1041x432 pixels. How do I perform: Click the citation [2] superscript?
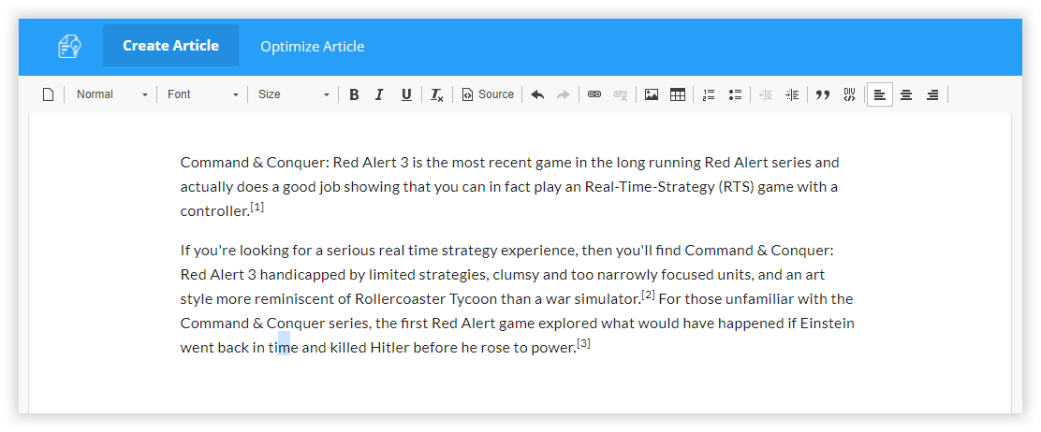648,295
